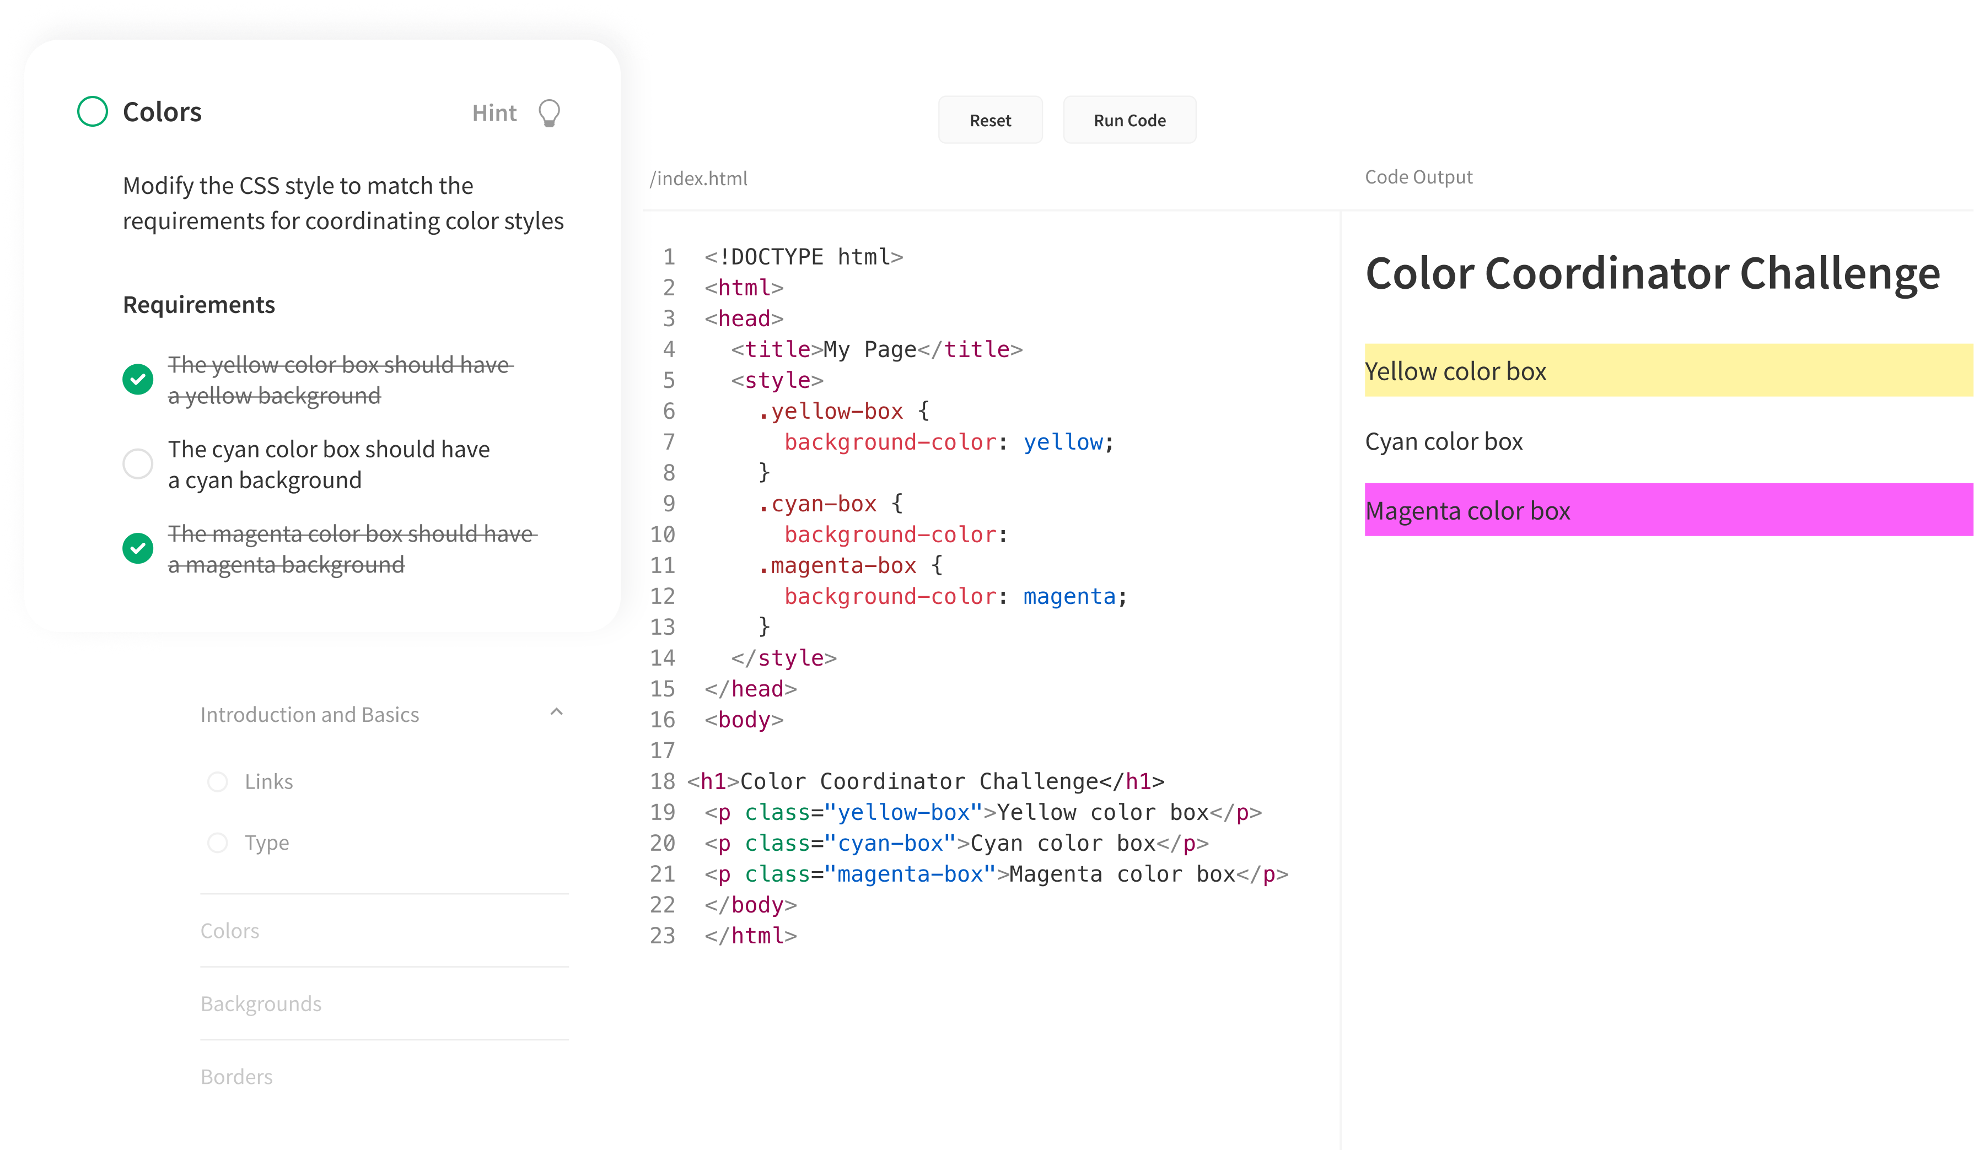The height and width of the screenshot is (1150, 1974).
Task: Click the green checkmark beside the magenta requirement
Action: 139,549
